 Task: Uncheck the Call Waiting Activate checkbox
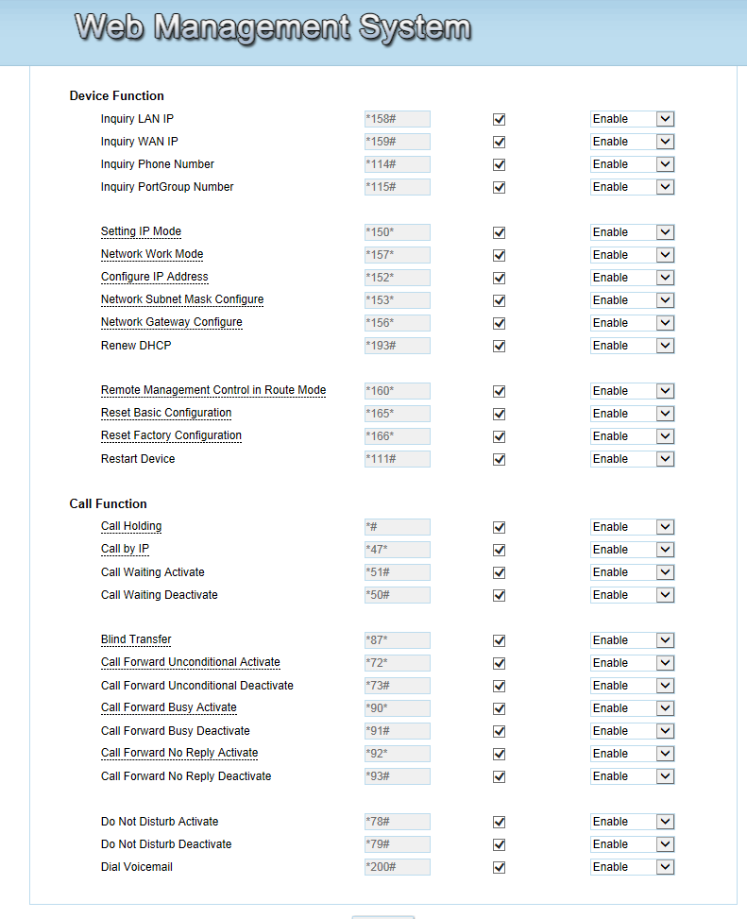coord(500,573)
